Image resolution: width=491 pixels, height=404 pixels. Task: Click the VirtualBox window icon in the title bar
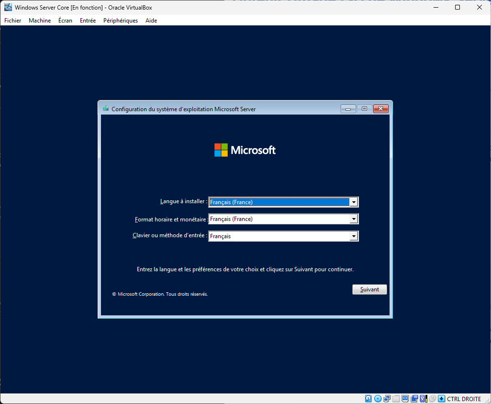(x=8, y=7)
